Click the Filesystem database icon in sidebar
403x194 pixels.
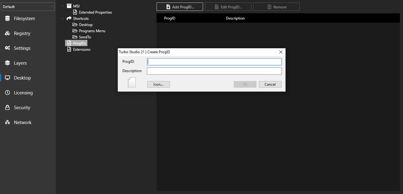(x=7, y=19)
